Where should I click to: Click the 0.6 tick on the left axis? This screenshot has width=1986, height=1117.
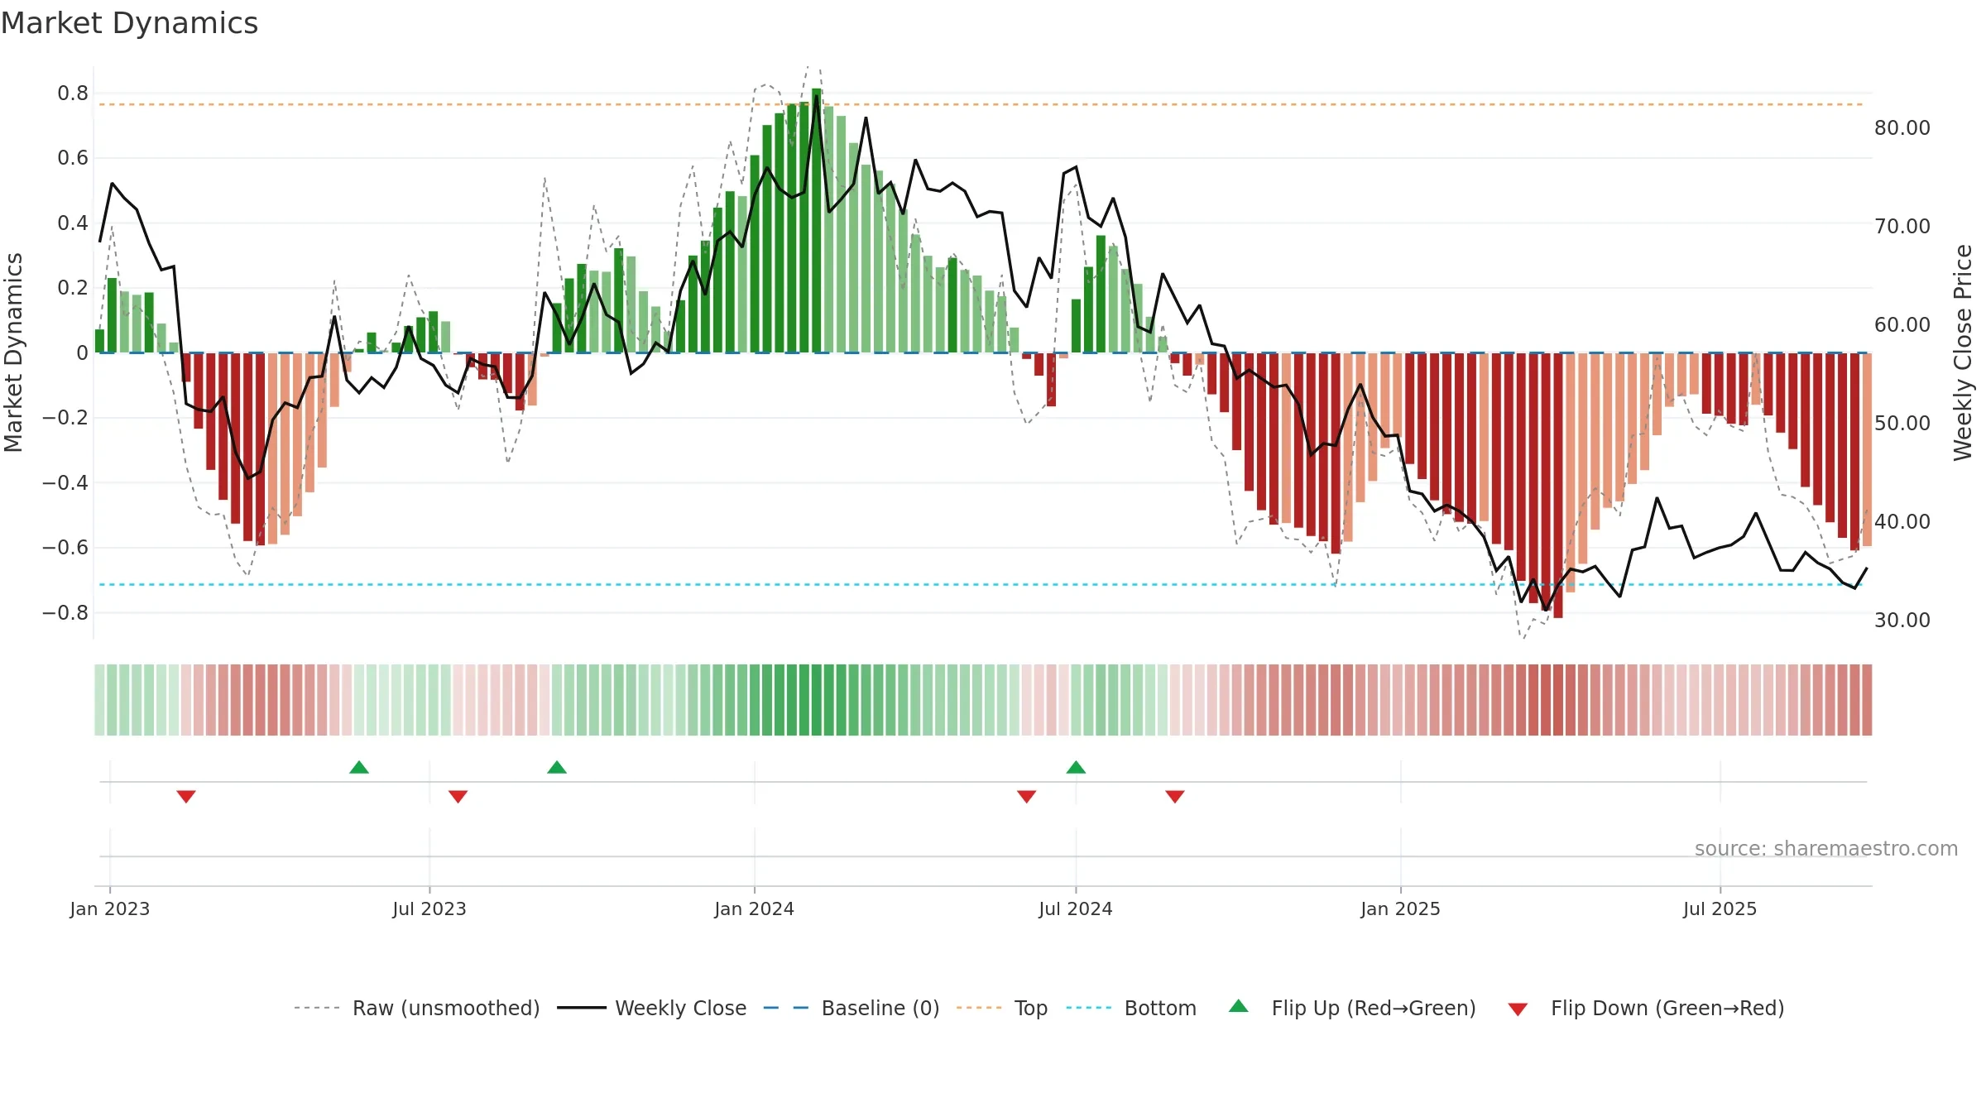tap(73, 158)
